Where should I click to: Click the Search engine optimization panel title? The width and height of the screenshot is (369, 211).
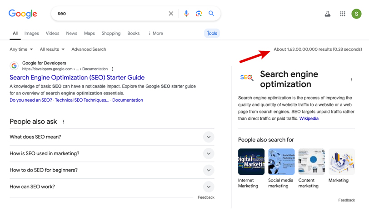[x=289, y=79]
